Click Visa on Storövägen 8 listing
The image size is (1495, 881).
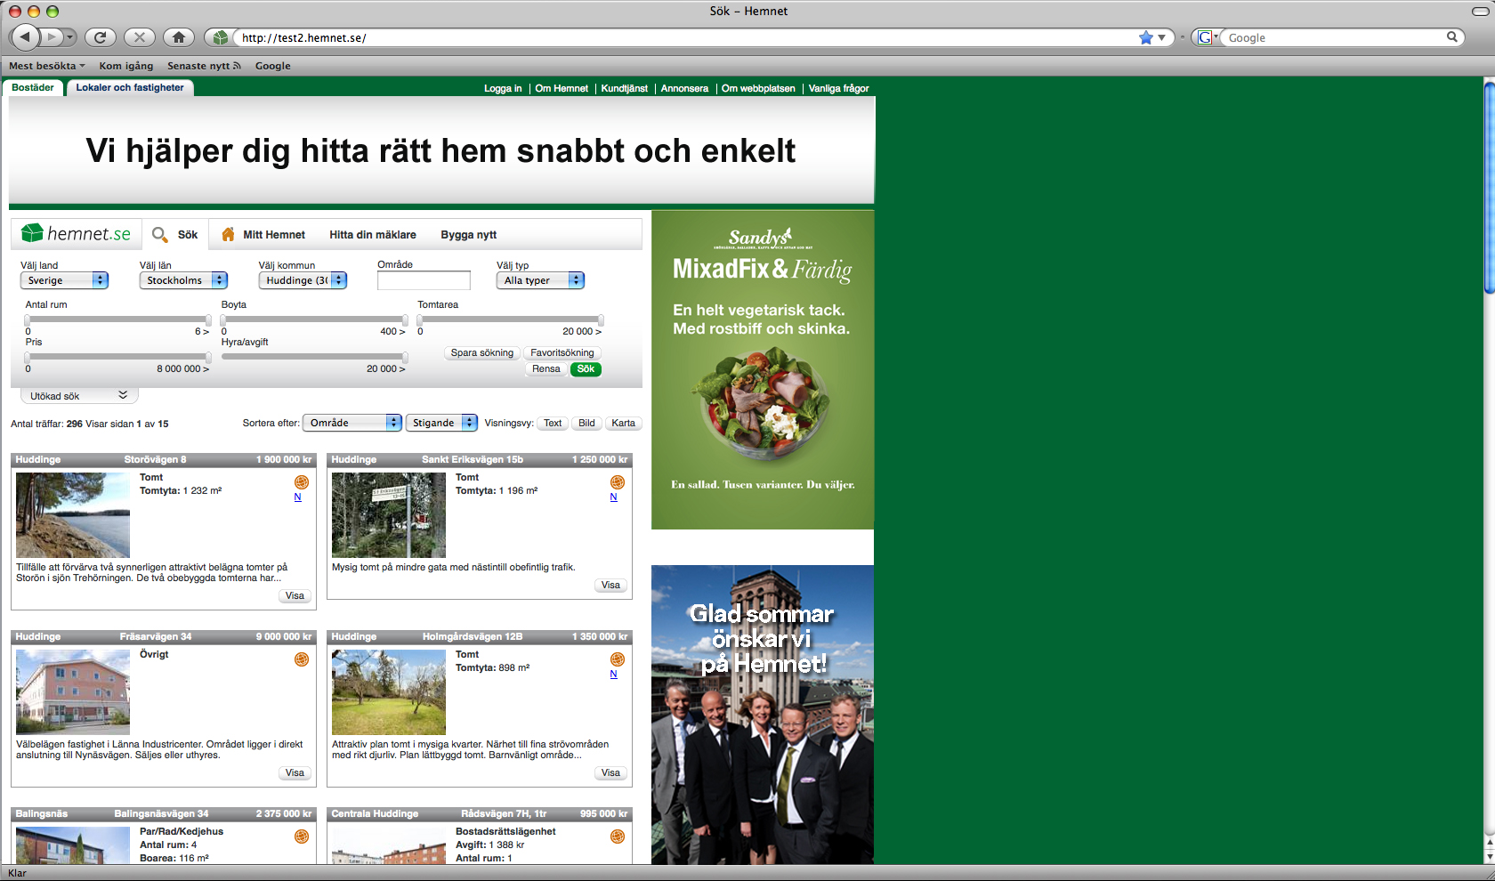[295, 595]
